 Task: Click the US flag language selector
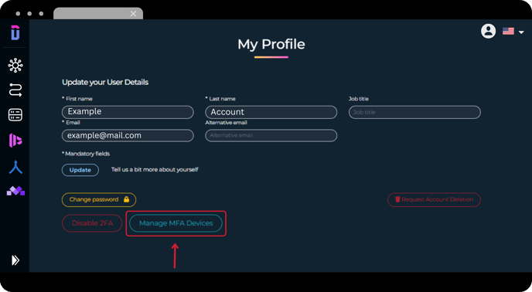[x=508, y=31]
